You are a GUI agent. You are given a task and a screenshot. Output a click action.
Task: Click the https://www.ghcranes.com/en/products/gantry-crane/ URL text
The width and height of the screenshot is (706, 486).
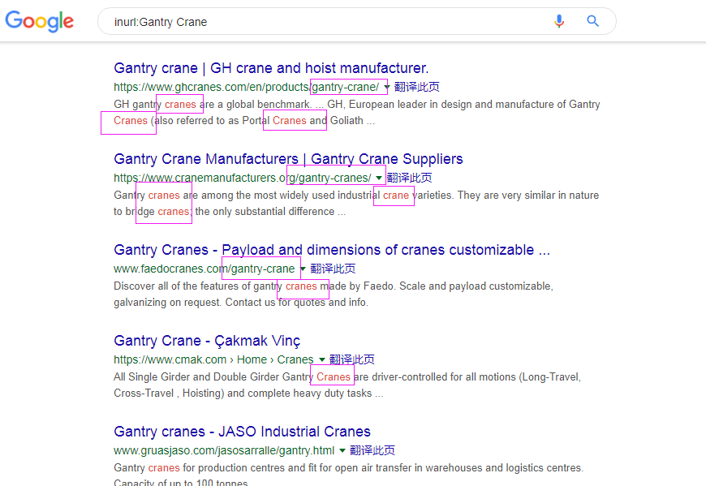(247, 87)
